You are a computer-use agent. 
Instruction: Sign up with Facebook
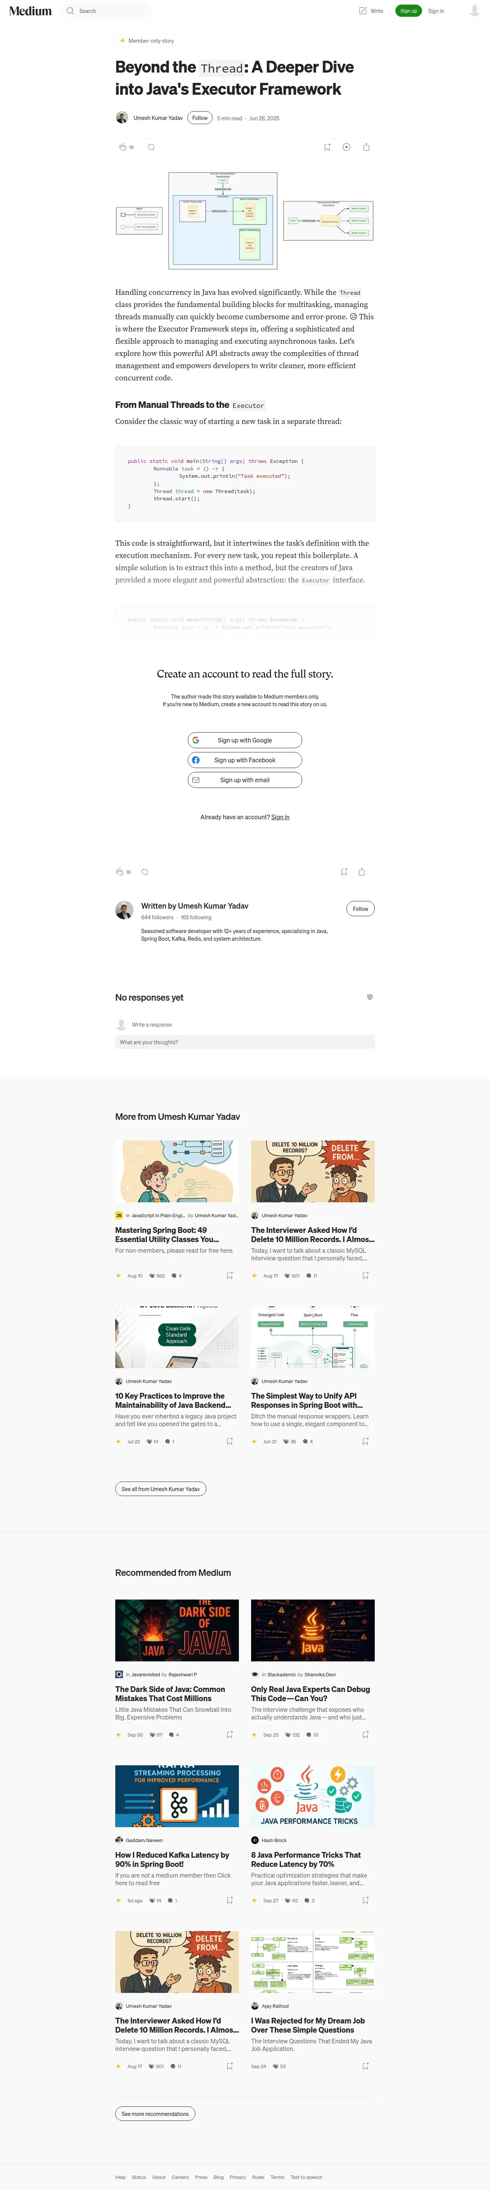coord(245,760)
